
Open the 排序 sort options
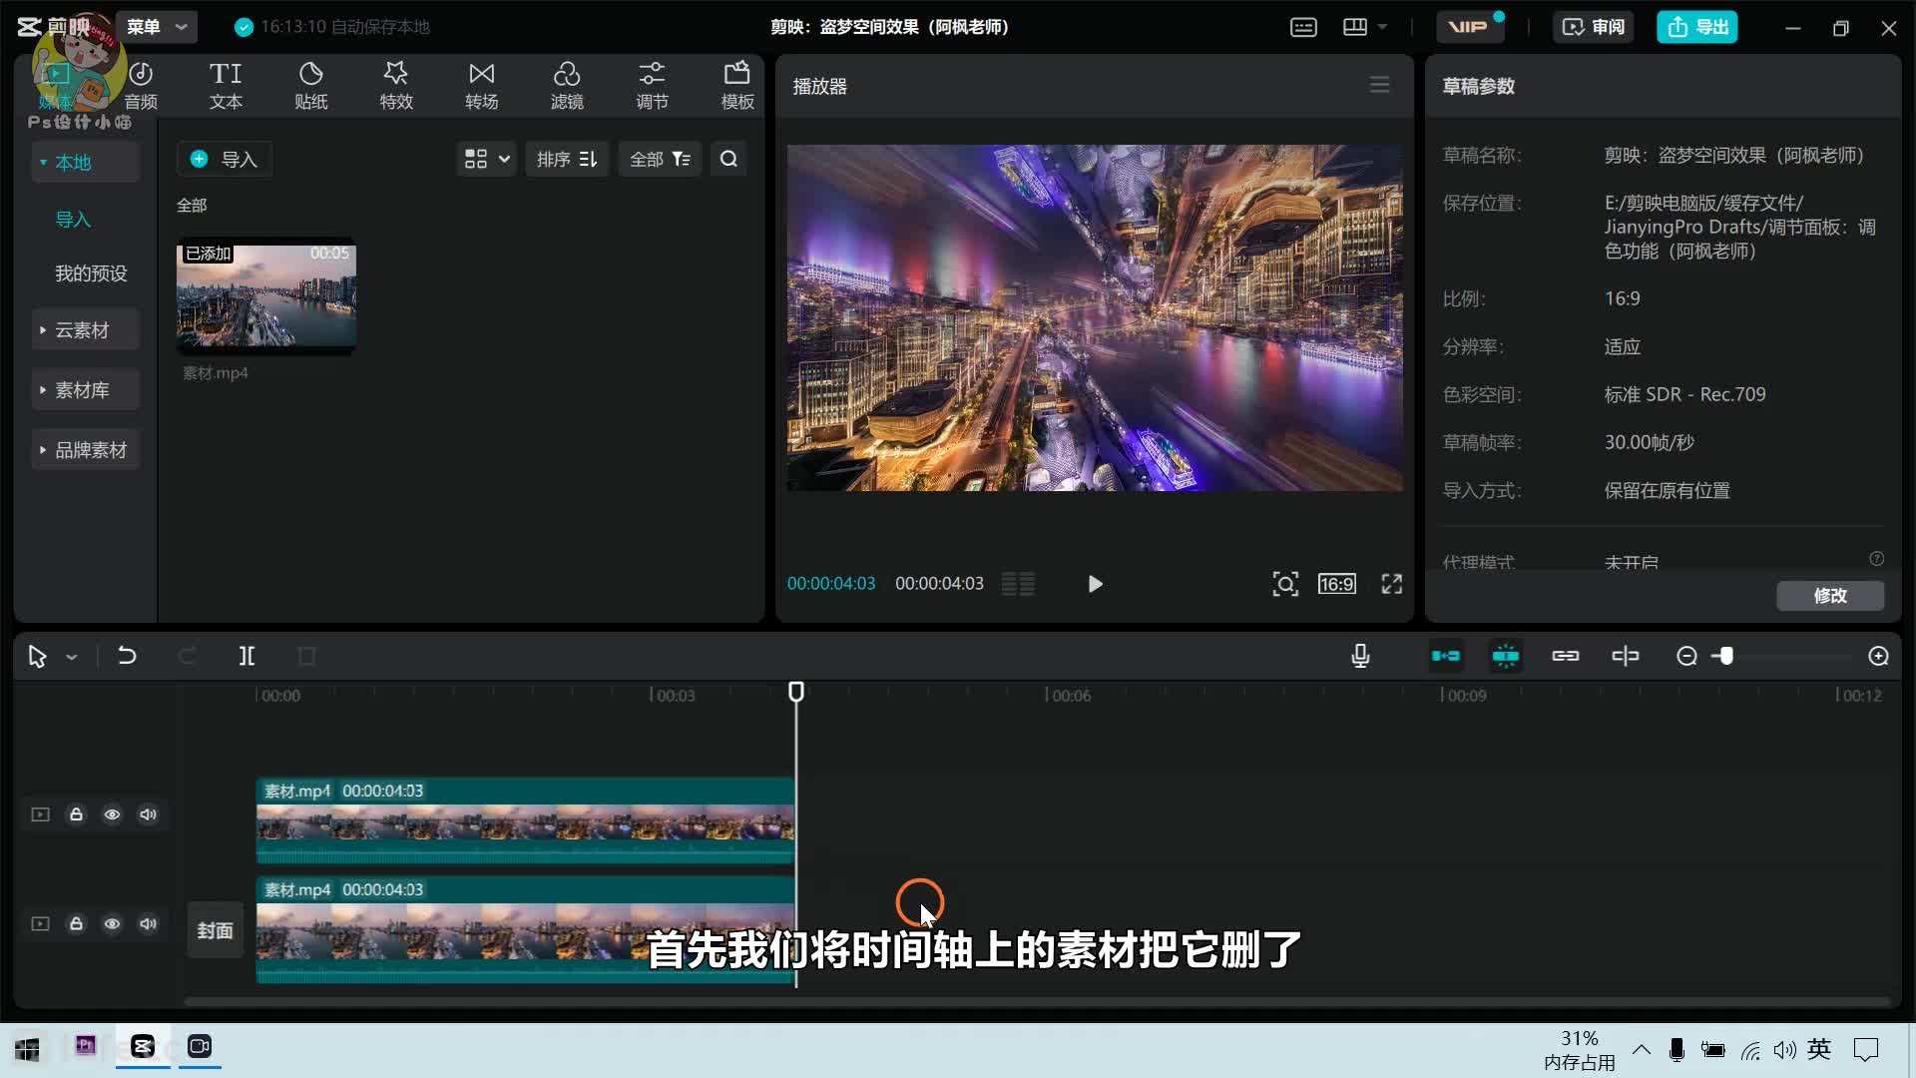tap(567, 159)
